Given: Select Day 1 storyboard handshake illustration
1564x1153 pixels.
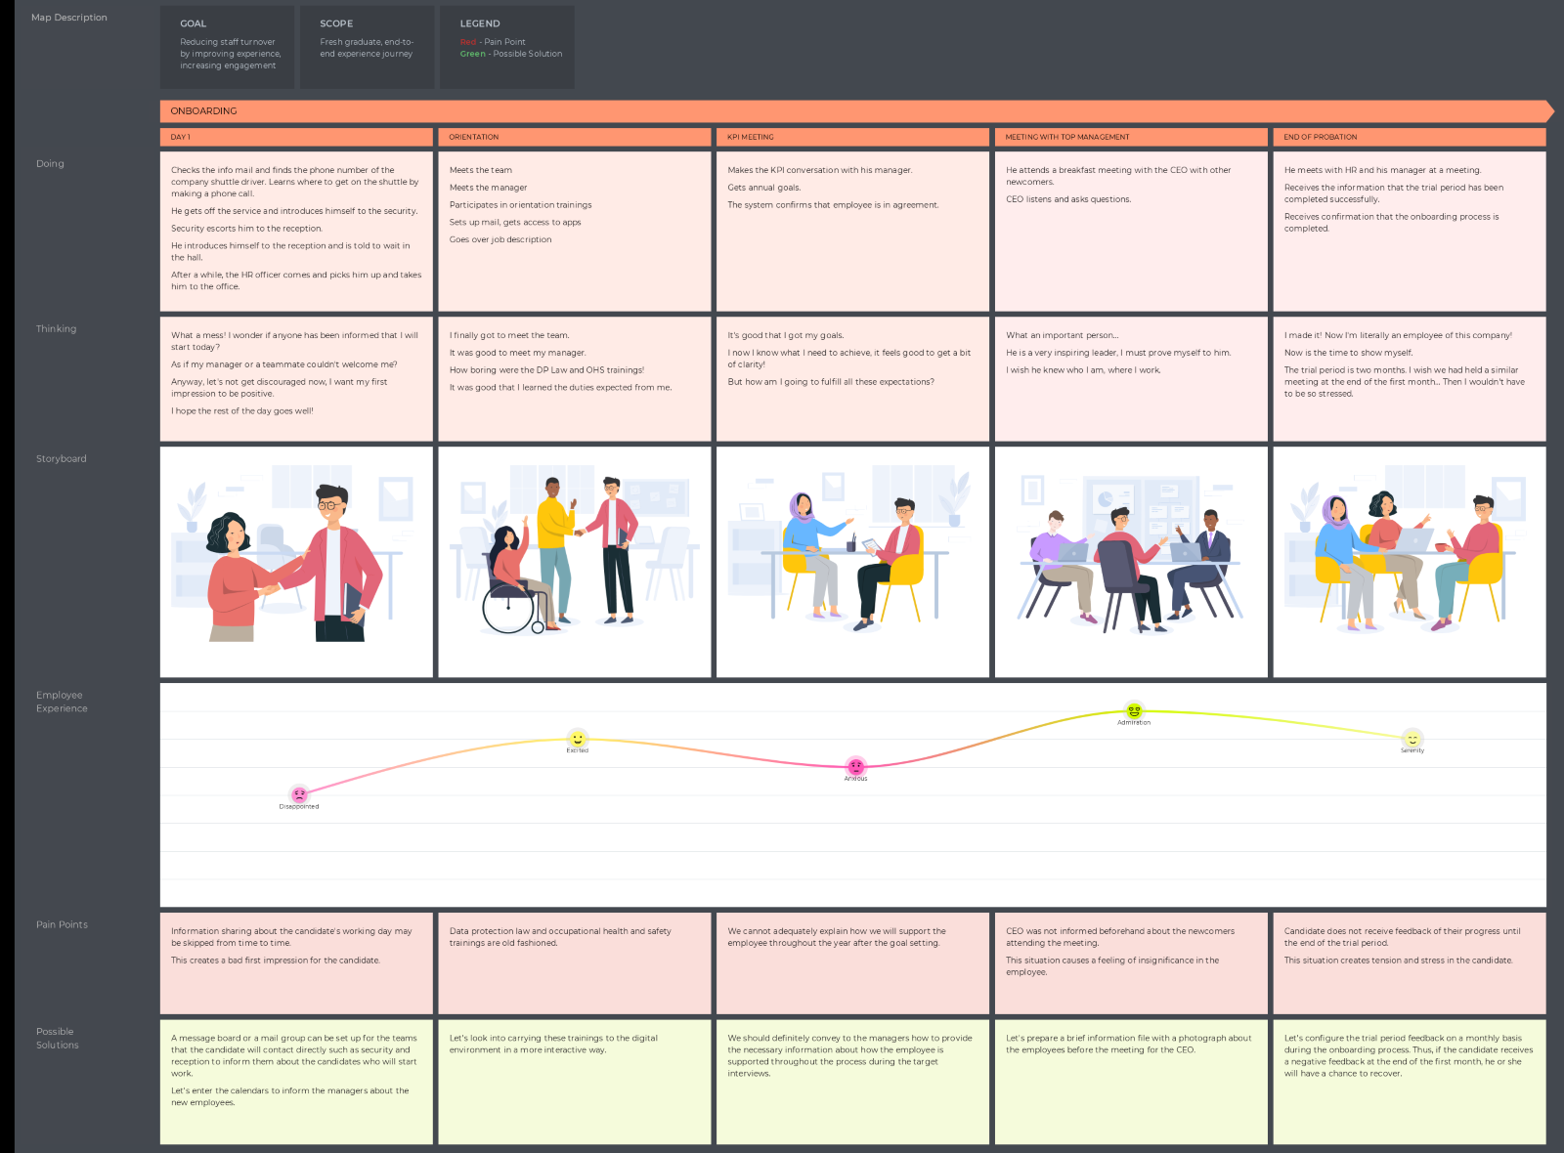Looking at the screenshot, I should (296, 562).
